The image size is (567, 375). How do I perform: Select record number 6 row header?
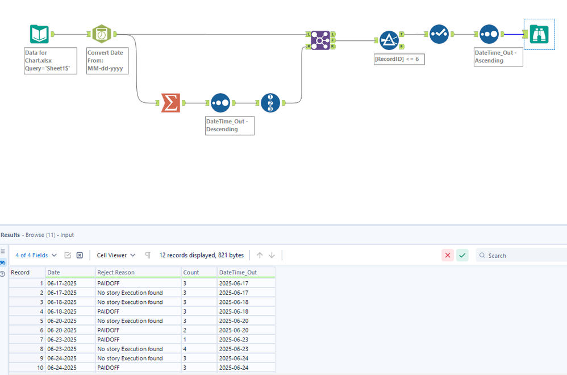point(27,330)
